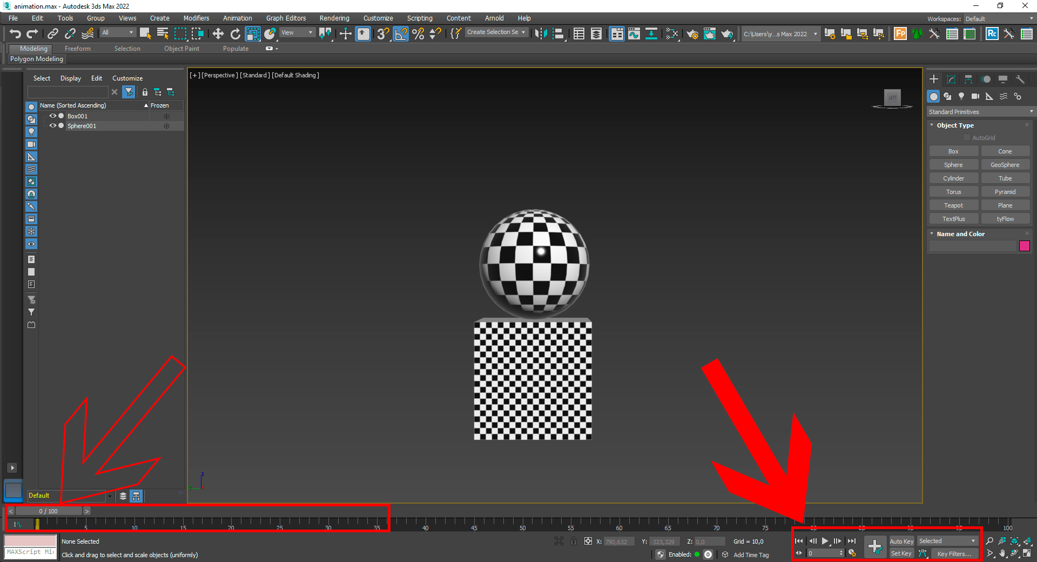Viewport: 1037px width, 562px height.
Task: Select the Select and Move tool
Action: 218,34
